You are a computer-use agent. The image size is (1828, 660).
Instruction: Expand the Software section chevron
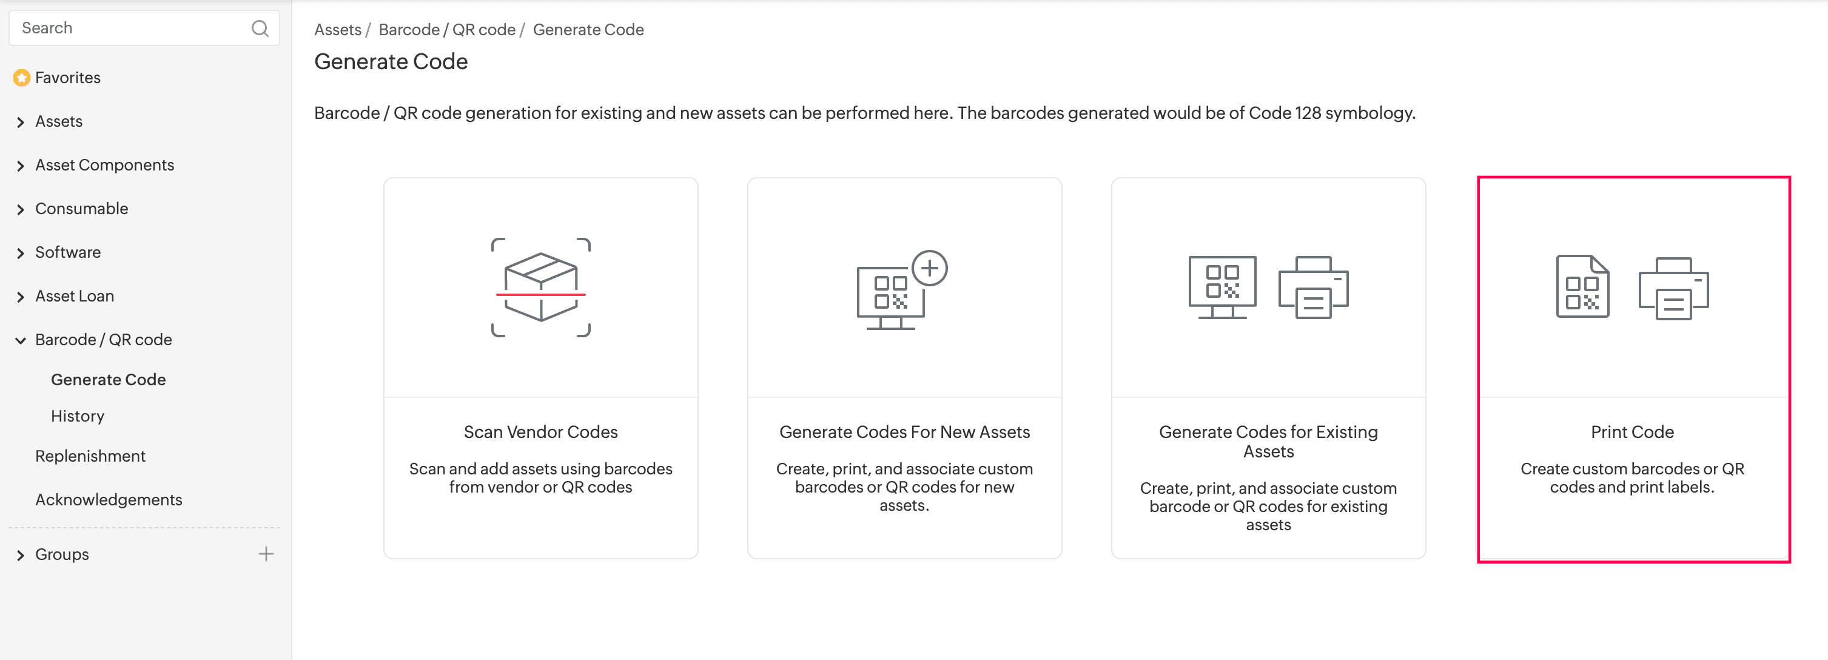coord(21,254)
